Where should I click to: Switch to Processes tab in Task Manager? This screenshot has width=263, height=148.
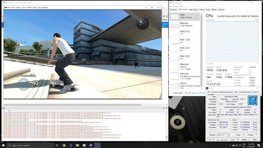click(x=173, y=10)
